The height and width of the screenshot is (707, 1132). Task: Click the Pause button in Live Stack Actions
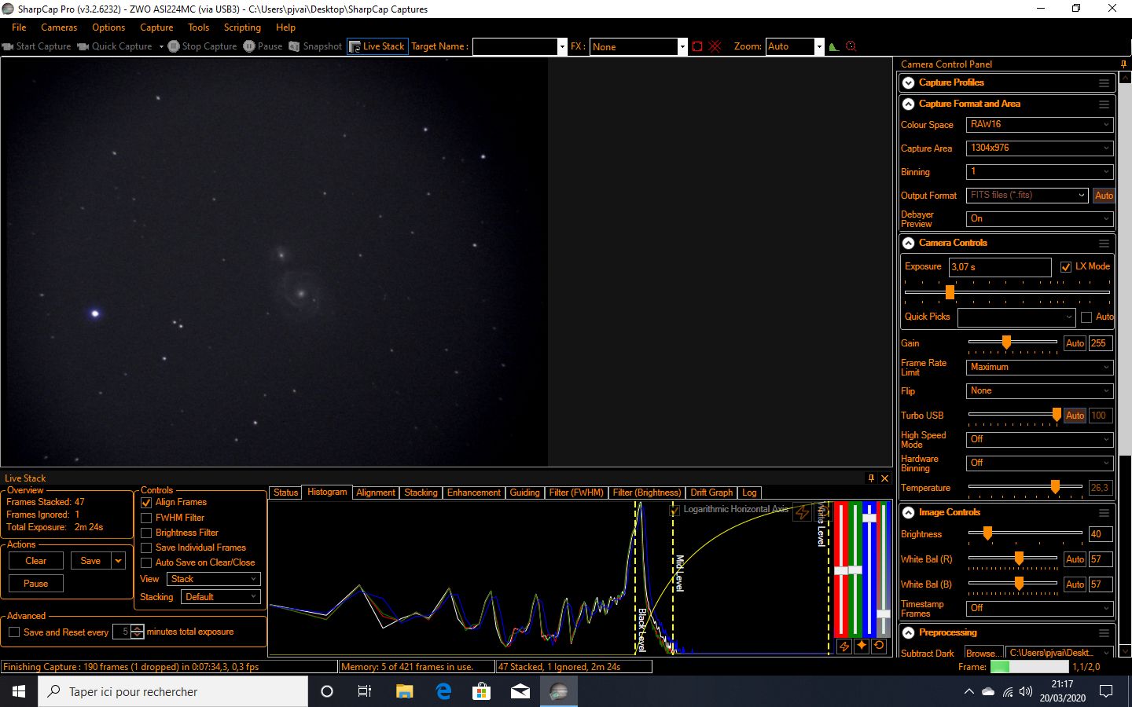(36, 584)
